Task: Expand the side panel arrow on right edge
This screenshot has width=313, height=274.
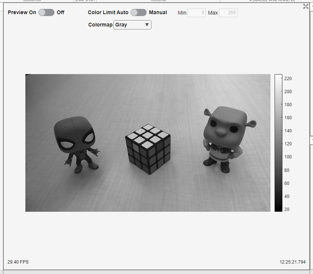Action: pyautogui.click(x=311, y=139)
